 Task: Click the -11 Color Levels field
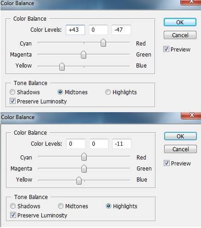(122, 144)
